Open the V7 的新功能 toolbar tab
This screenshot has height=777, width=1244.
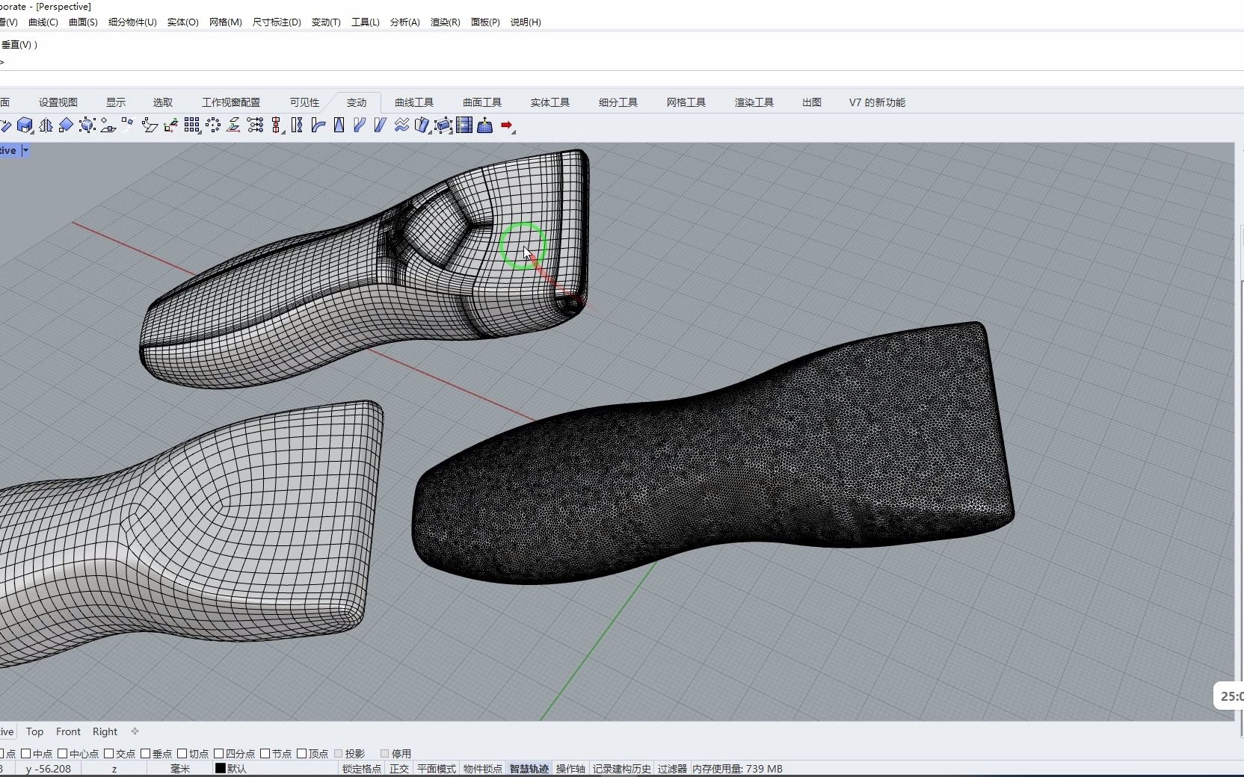pos(877,102)
